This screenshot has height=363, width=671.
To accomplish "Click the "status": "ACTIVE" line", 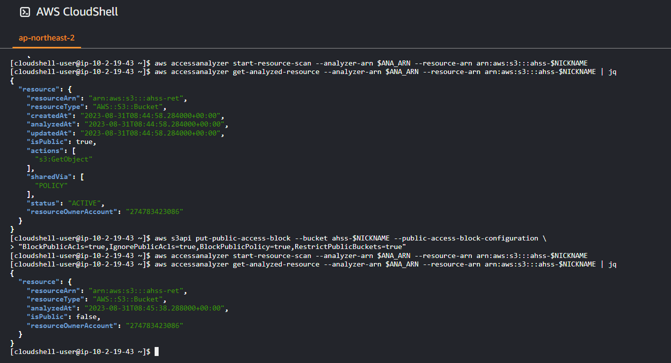I will tap(66, 203).
